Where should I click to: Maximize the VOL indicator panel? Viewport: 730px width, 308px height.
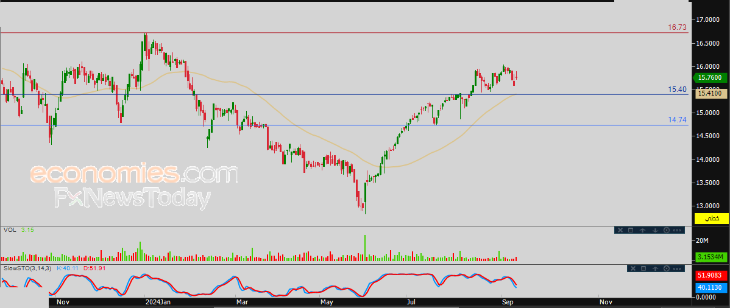[630, 230]
